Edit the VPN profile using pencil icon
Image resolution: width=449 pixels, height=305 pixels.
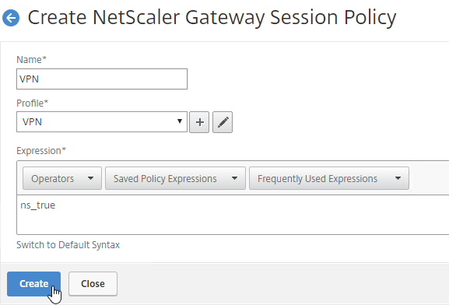(x=223, y=122)
